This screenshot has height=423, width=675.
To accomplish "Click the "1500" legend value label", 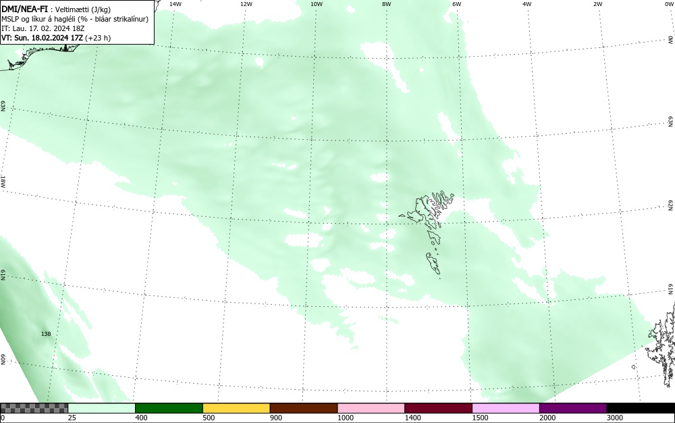I will pos(480,418).
